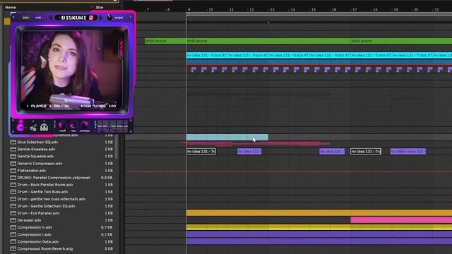Click the ghost icon in the BISKUWI overlay
Viewport: 452px width, 254px height.
(x=44, y=127)
